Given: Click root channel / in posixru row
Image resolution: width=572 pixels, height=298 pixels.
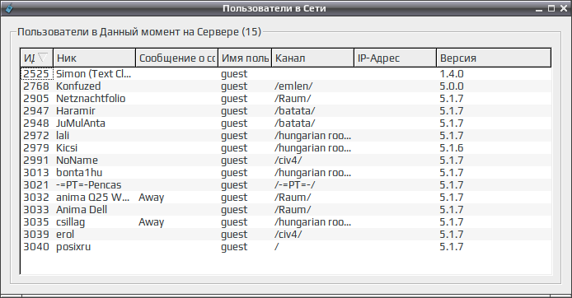Looking at the screenshot, I should pos(276,247).
